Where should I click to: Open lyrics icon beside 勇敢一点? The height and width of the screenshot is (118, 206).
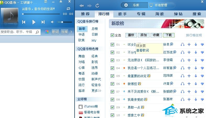click(x=143, y=107)
